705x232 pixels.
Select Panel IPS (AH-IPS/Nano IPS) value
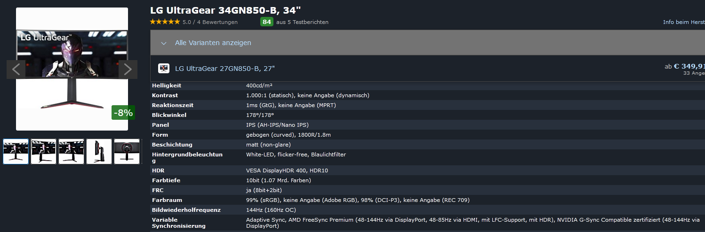click(277, 125)
